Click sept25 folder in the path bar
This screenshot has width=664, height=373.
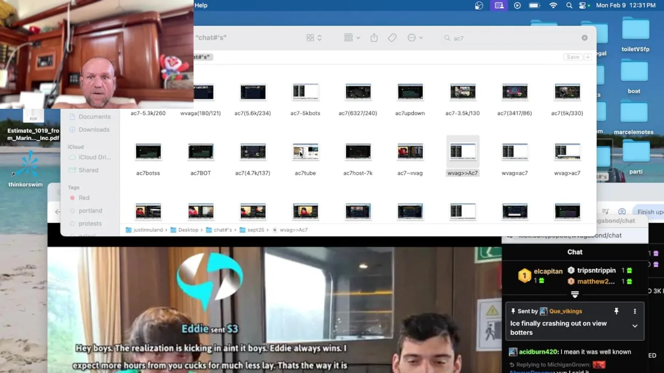[252, 229]
